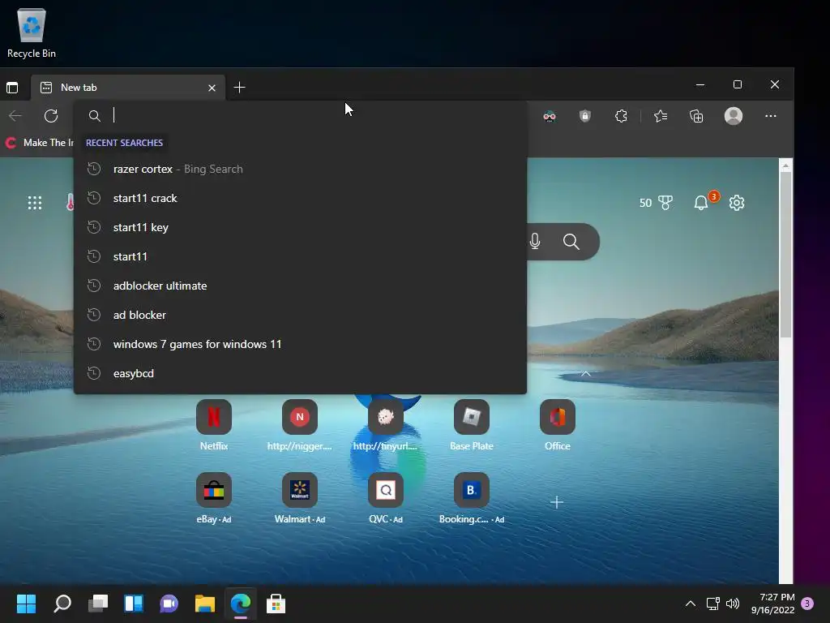Open new tab page settings gear
Viewport: 830px width, 623px height.
(x=737, y=203)
